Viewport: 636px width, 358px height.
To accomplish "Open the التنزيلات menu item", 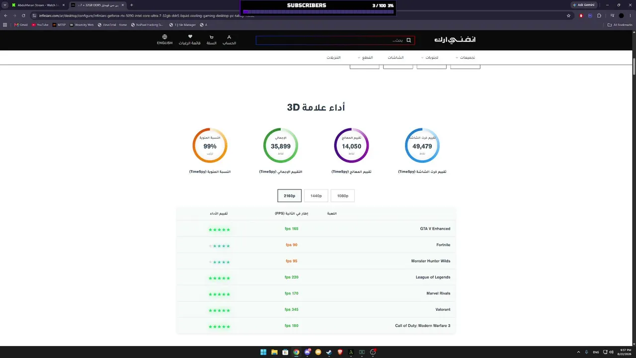I will (333, 58).
